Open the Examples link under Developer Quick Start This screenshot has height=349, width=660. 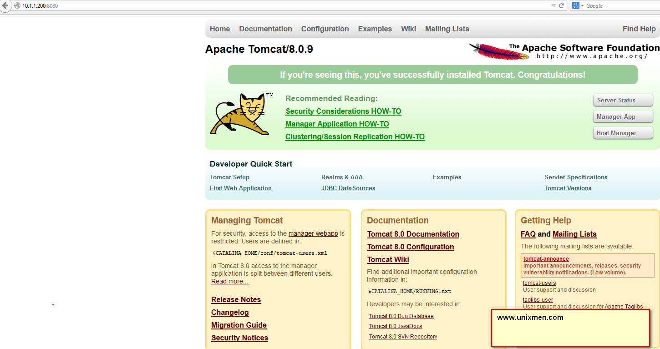point(447,177)
